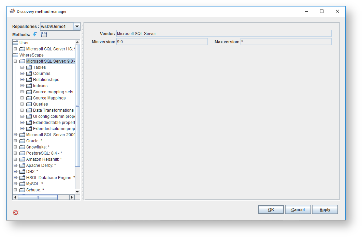Click the folder icon beside Columns
Screen dimensions: 362x237
click(x=29, y=74)
